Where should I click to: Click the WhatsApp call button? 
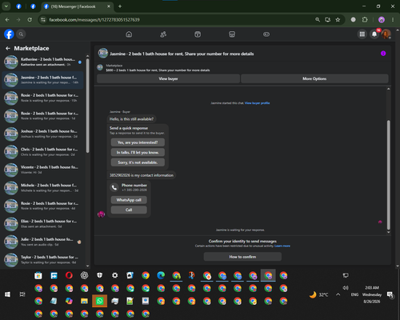click(129, 200)
